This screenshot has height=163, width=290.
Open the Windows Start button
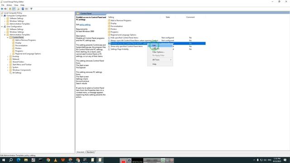(4, 160)
